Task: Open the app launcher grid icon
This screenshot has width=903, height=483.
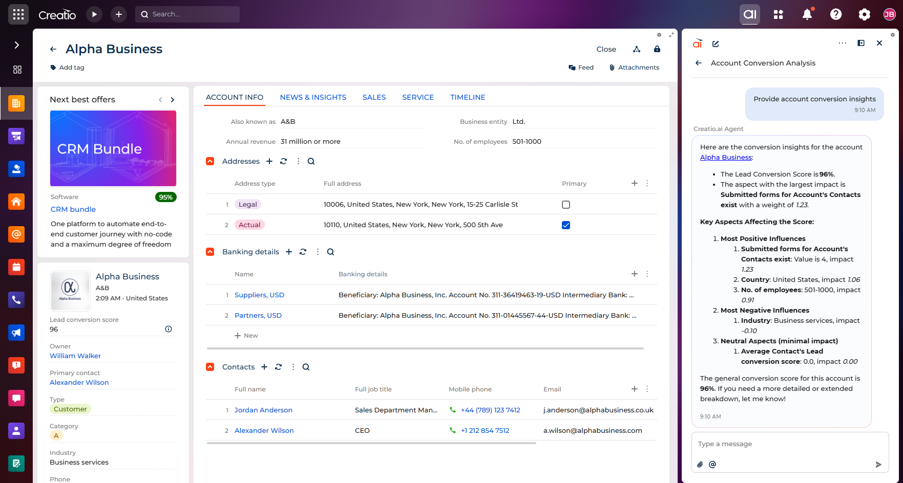Action: click(18, 14)
